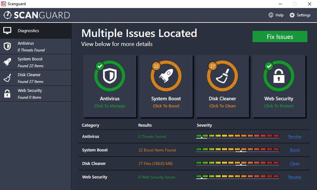
Task: Click the '0 Web Security Issues' result text
Action: tap(157, 177)
